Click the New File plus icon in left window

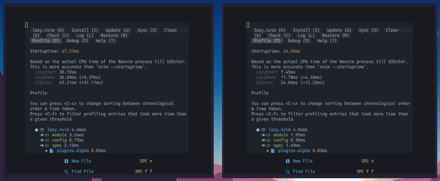(x=66, y=161)
